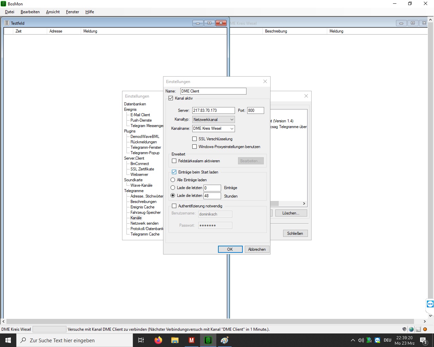Select Datenbanken in settings tree
Image resolution: width=434 pixels, height=347 pixels.
pyautogui.click(x=135, y=104)
